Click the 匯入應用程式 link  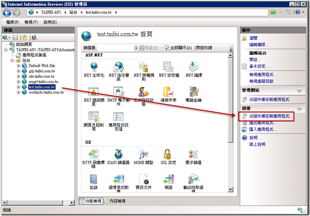point(263,130)
